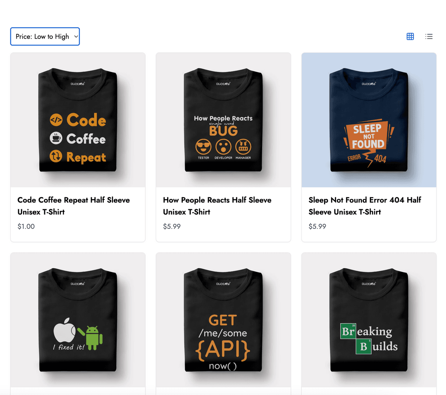
Task: Open the Breaking Builds shirt image
Action: (x=369, y=320)
